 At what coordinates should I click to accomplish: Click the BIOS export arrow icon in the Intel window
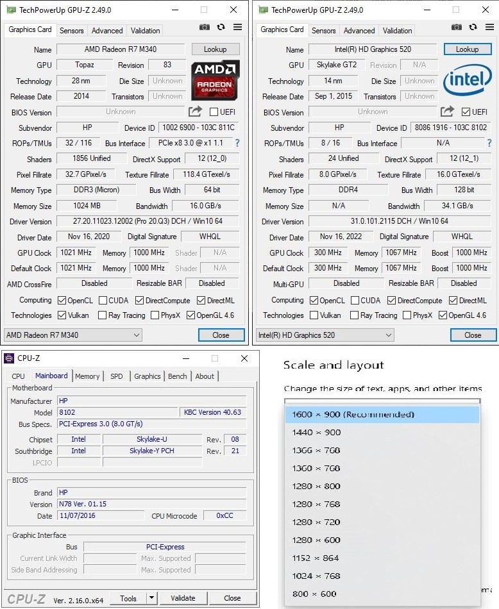(447, 112)
